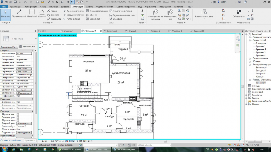Image resolution: width=271 pixels, height=152 pixels.
Task: Open Текстовый документ taskbar item
Action: [125, 149]
